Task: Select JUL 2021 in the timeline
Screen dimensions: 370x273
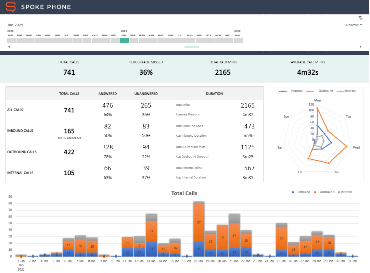Action: click(181, 40)
